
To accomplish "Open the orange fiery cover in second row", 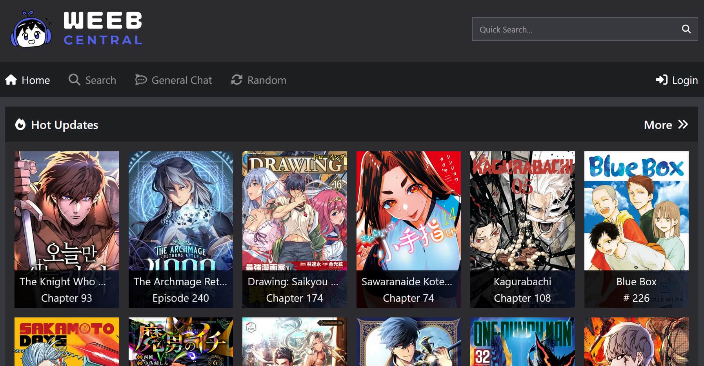I will pos(637,342).
